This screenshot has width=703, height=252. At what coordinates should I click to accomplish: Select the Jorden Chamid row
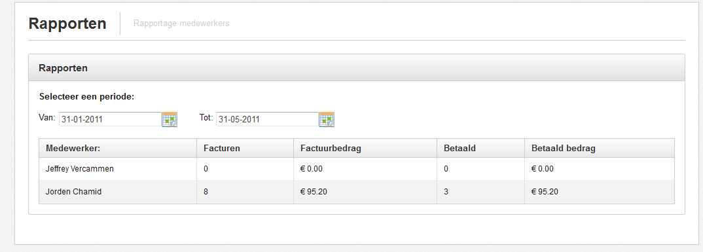[357, 192]
